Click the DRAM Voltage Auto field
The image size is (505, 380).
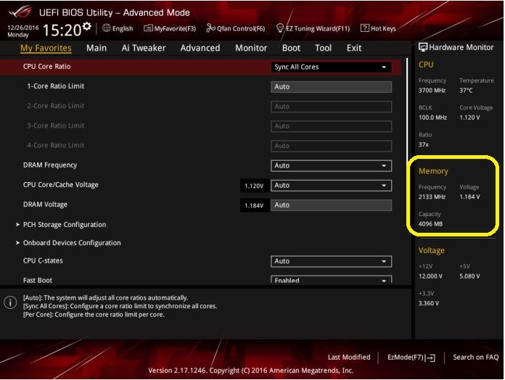pos(331,205)
